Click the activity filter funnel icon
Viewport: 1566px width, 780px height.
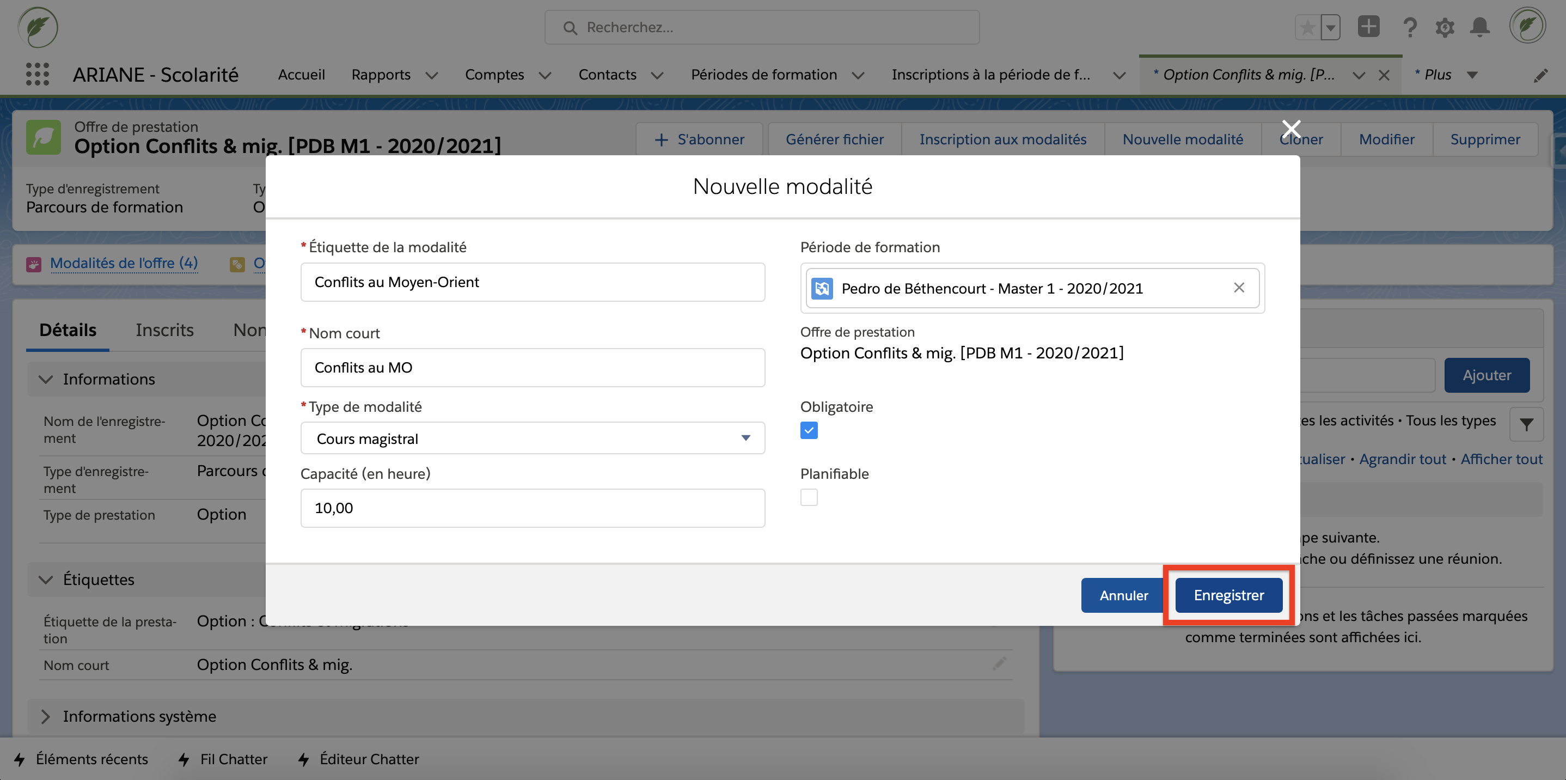(x=1525, y=424)
